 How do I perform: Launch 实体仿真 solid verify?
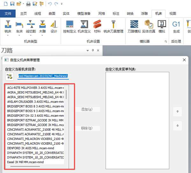coord(149,26)
